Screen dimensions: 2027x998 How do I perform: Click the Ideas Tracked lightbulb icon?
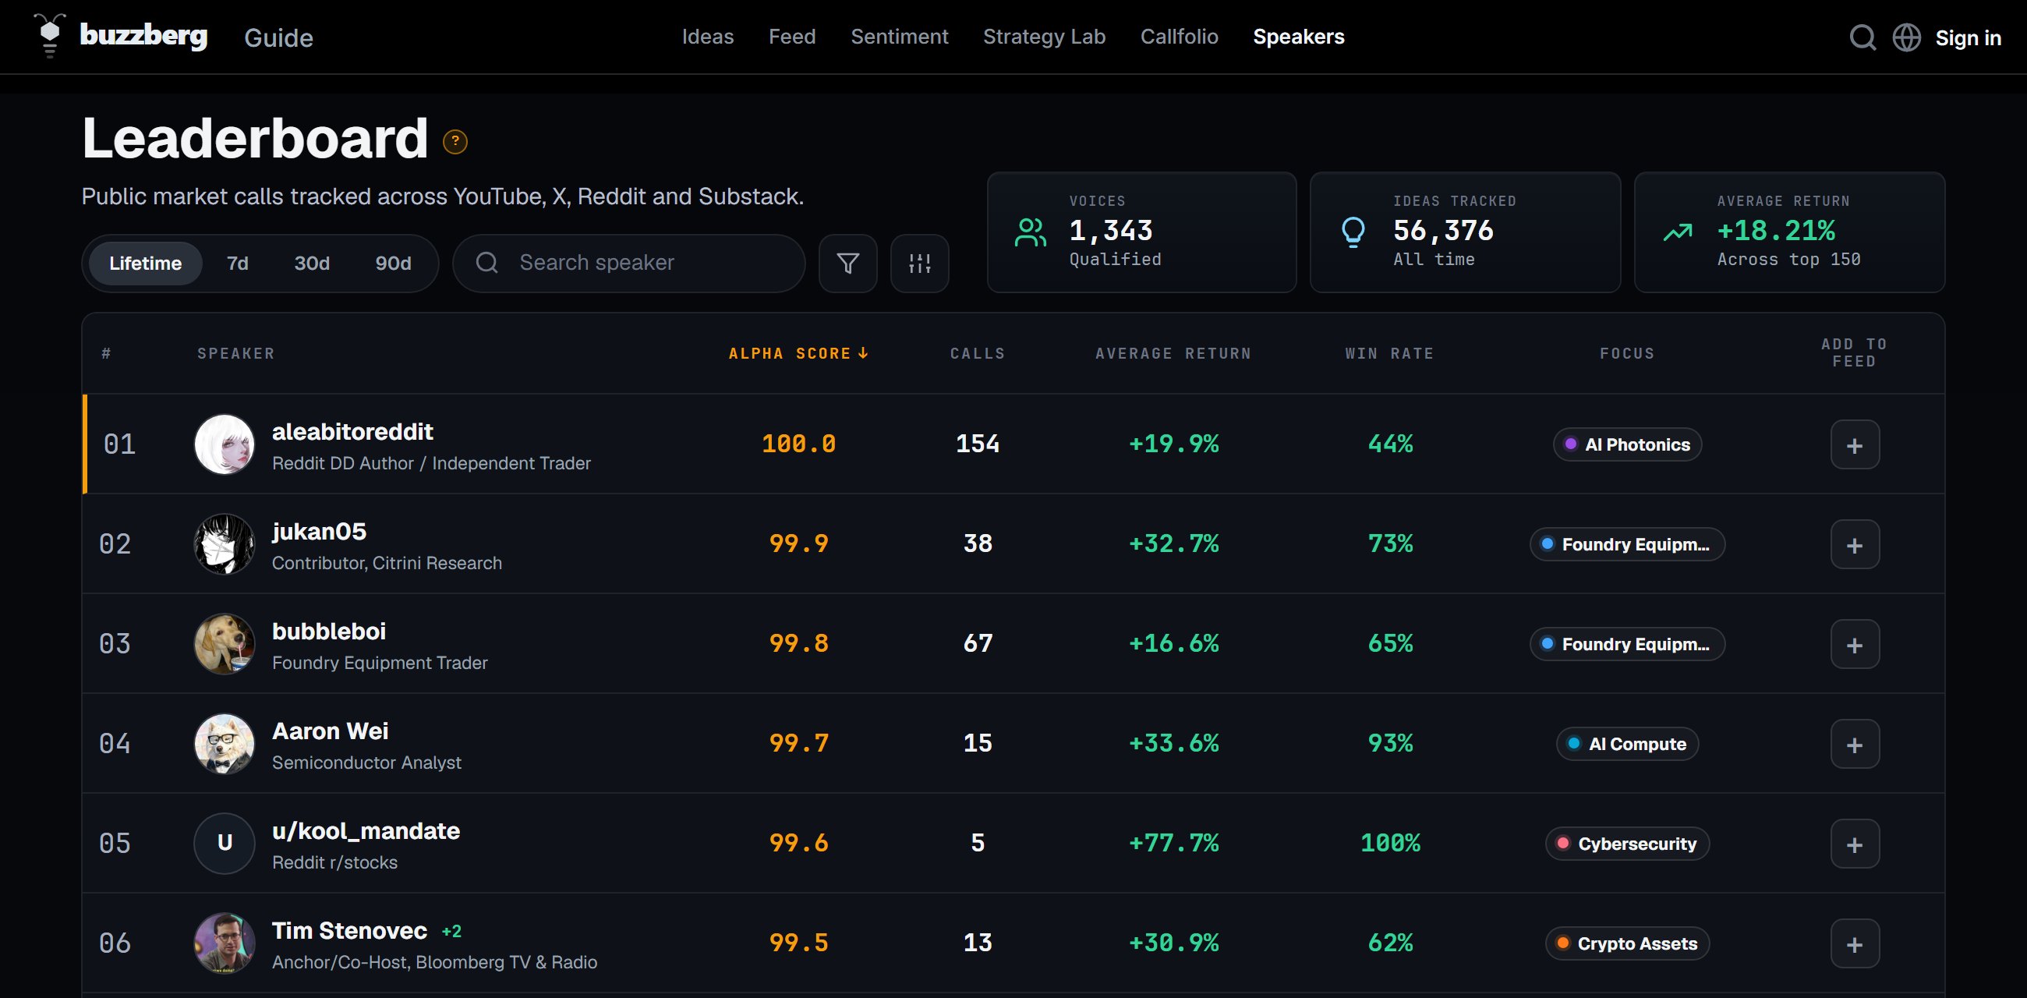1353,232
